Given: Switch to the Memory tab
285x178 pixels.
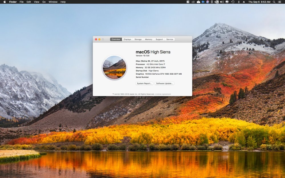Looking at the screenshot, I should point(148,39).
